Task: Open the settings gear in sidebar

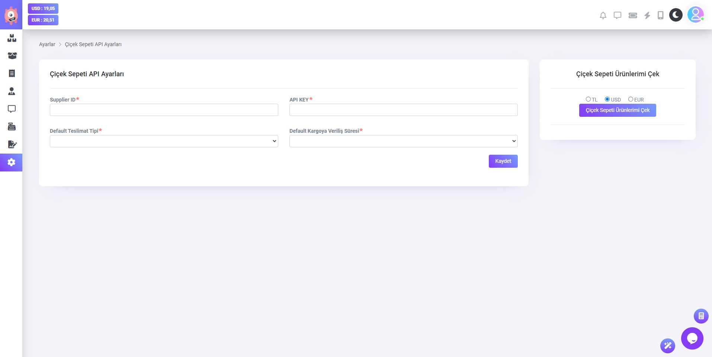Action: (12, 163)
